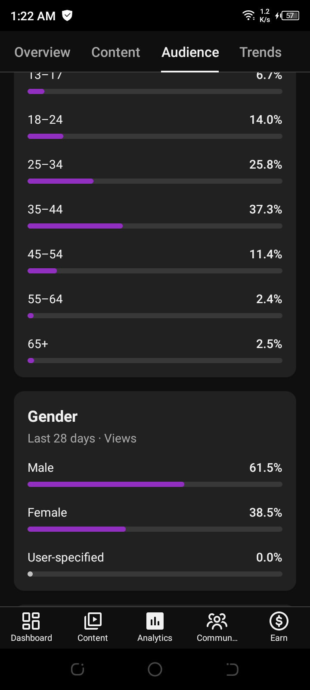
Task: Select the Audience tab
Action: point(190,52)
